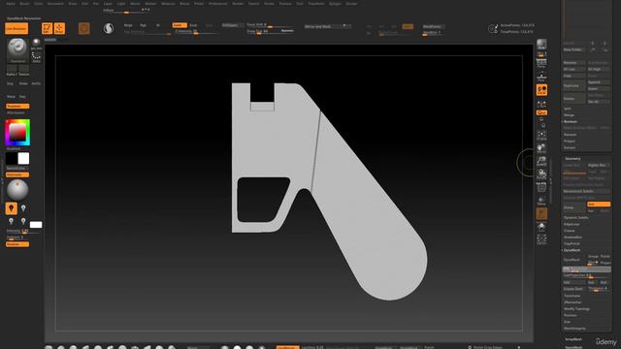Expand the Modify Topology section
621x349 pixels.
[x=576, y=308]
